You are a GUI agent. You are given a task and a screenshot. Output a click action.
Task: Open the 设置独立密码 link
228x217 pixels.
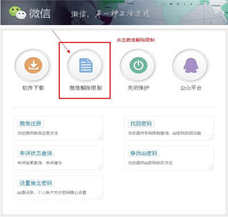pos(36,183)
